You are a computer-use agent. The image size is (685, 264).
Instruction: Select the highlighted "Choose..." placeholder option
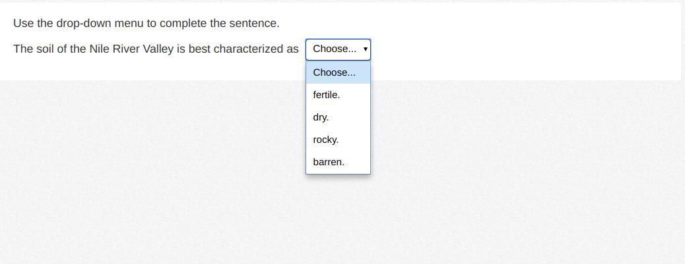point(334,72)
